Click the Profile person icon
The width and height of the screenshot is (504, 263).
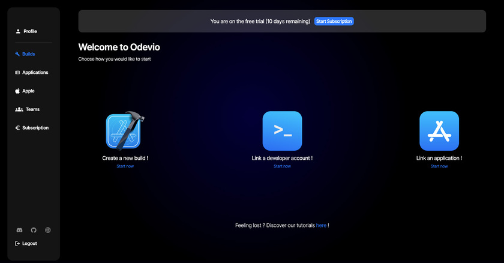(x=18, y=31)
